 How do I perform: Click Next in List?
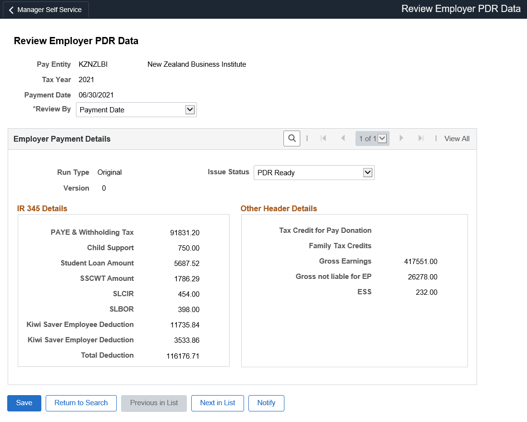[217, 403]
